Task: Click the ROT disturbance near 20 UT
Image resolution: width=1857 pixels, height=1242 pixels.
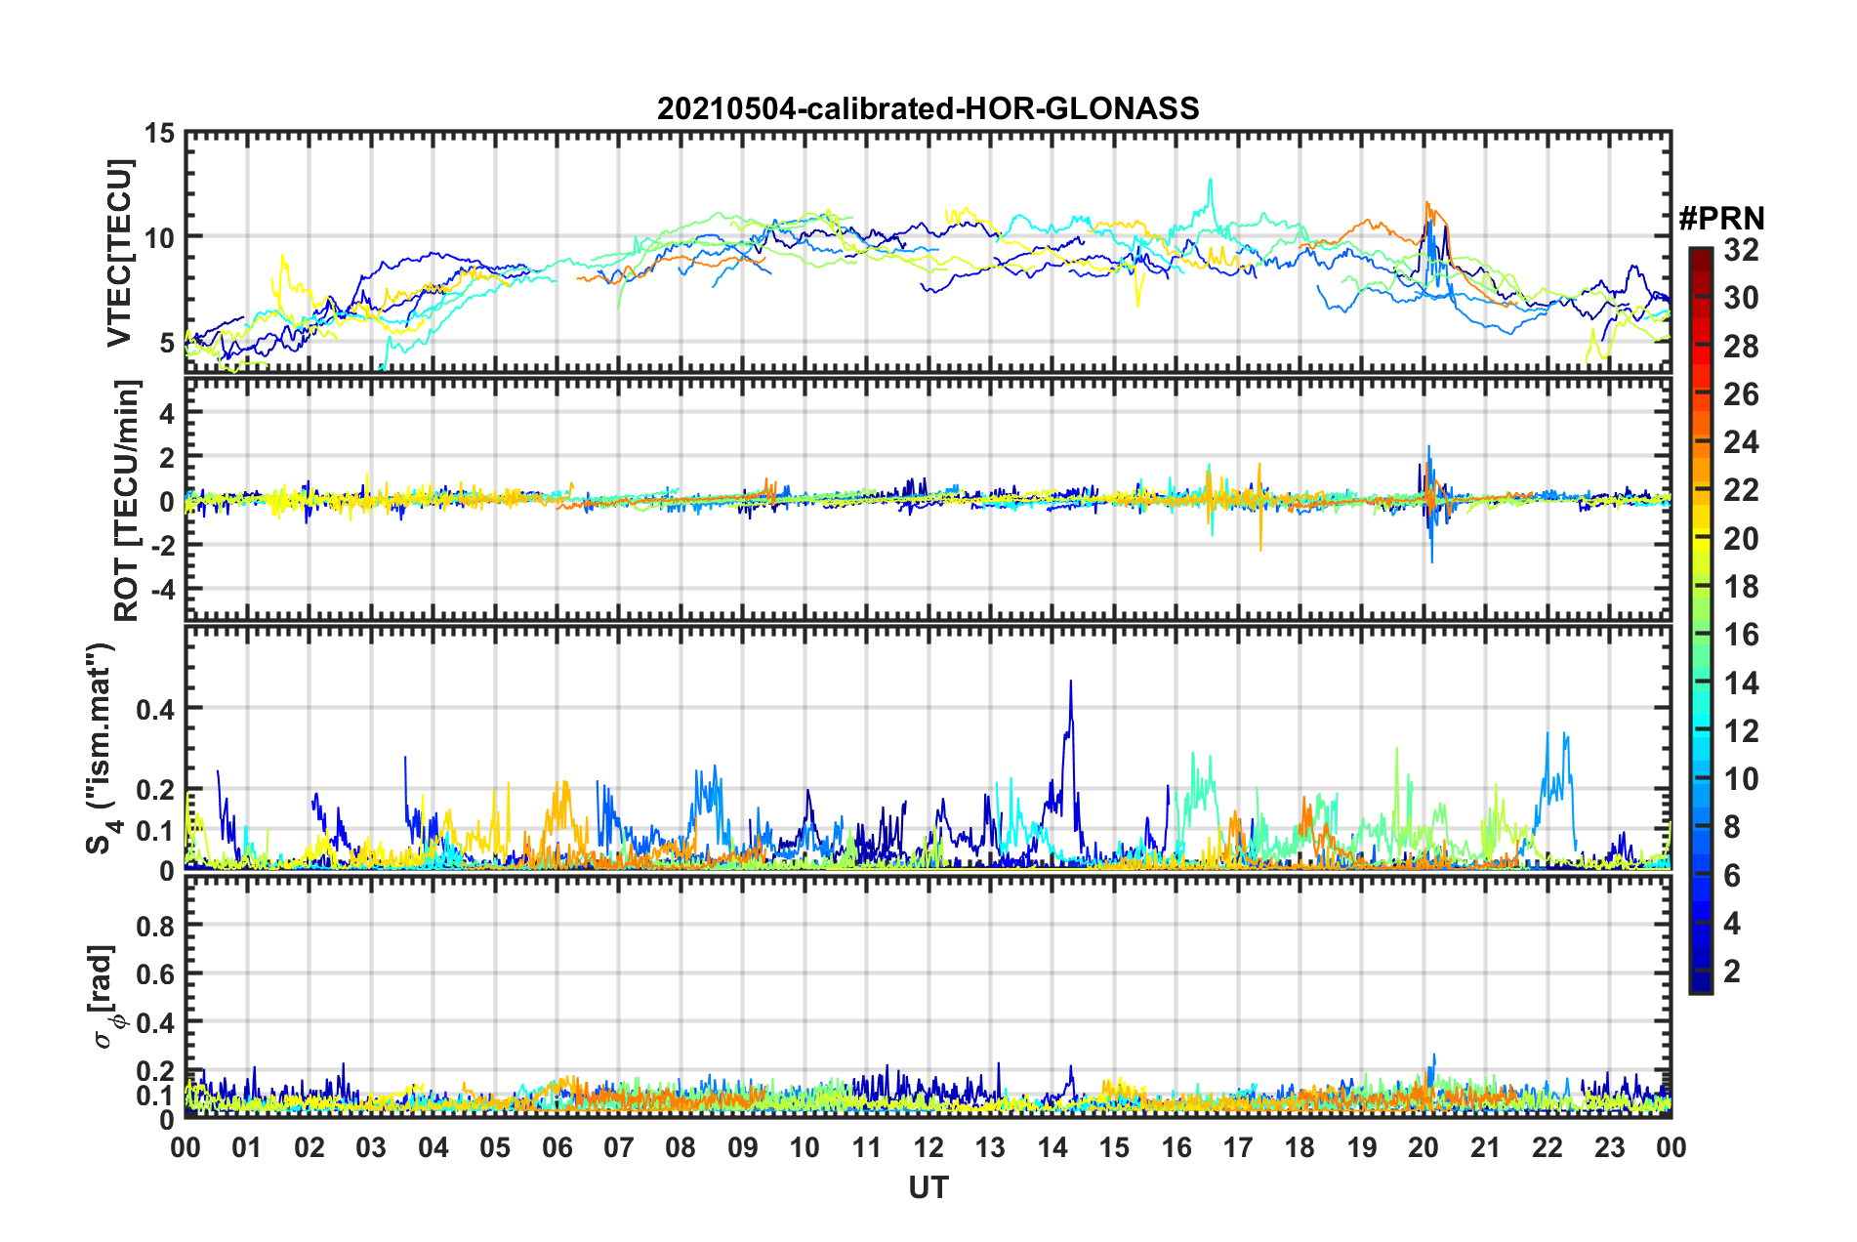Action: click(x=1430, y=503)
